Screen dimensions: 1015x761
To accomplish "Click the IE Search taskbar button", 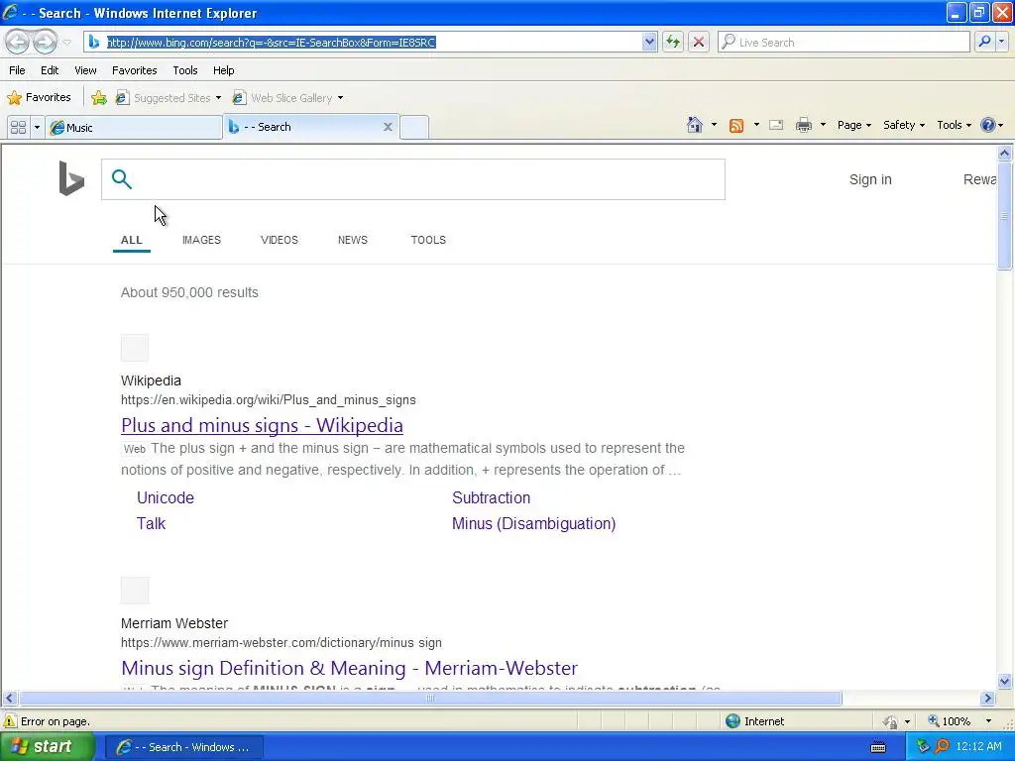I will [183, 747].
